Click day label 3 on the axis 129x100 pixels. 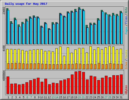[x=16, y=97]
